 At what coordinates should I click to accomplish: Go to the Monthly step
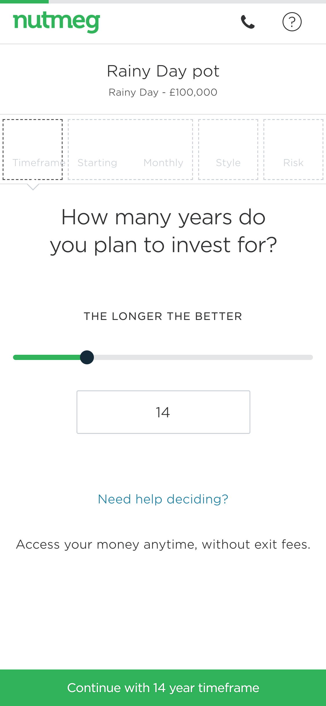[x=163, y=162]
